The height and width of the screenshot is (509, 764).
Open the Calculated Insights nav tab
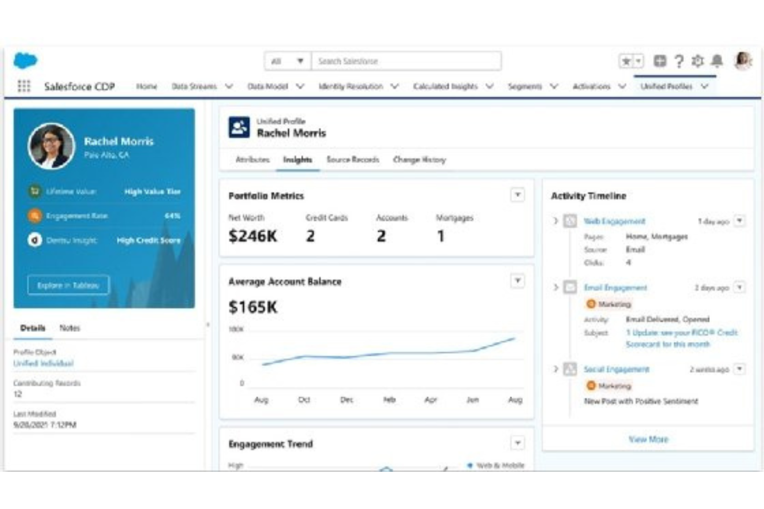(445, 87)
